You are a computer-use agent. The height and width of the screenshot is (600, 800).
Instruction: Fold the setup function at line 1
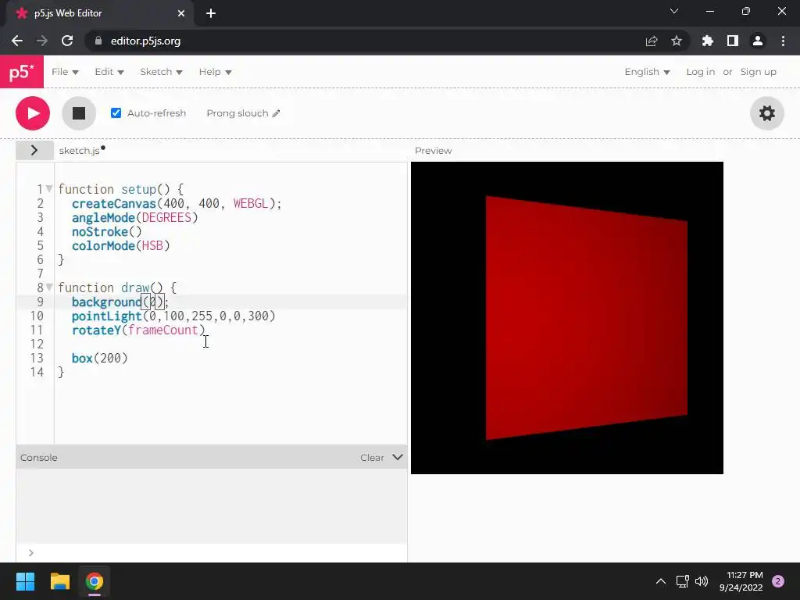pyautogui.click(x=49, y=189)
